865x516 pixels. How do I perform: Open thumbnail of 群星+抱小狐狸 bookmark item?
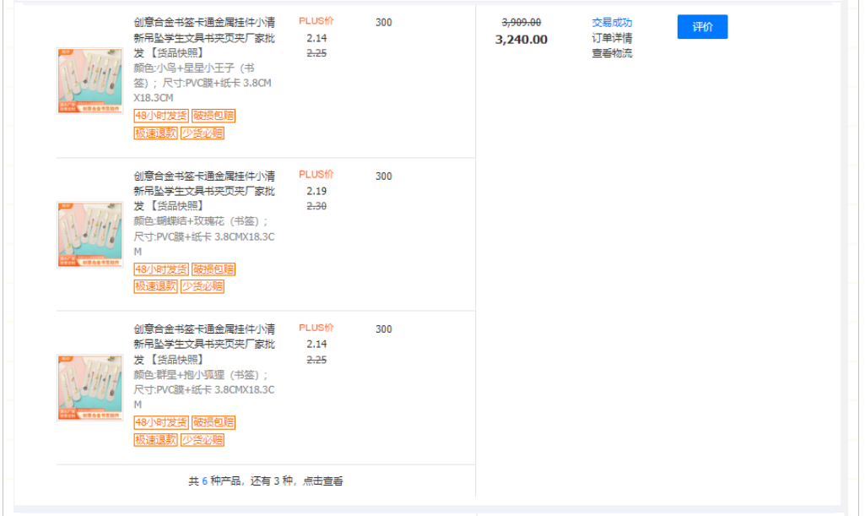click(x=89, y=387)
